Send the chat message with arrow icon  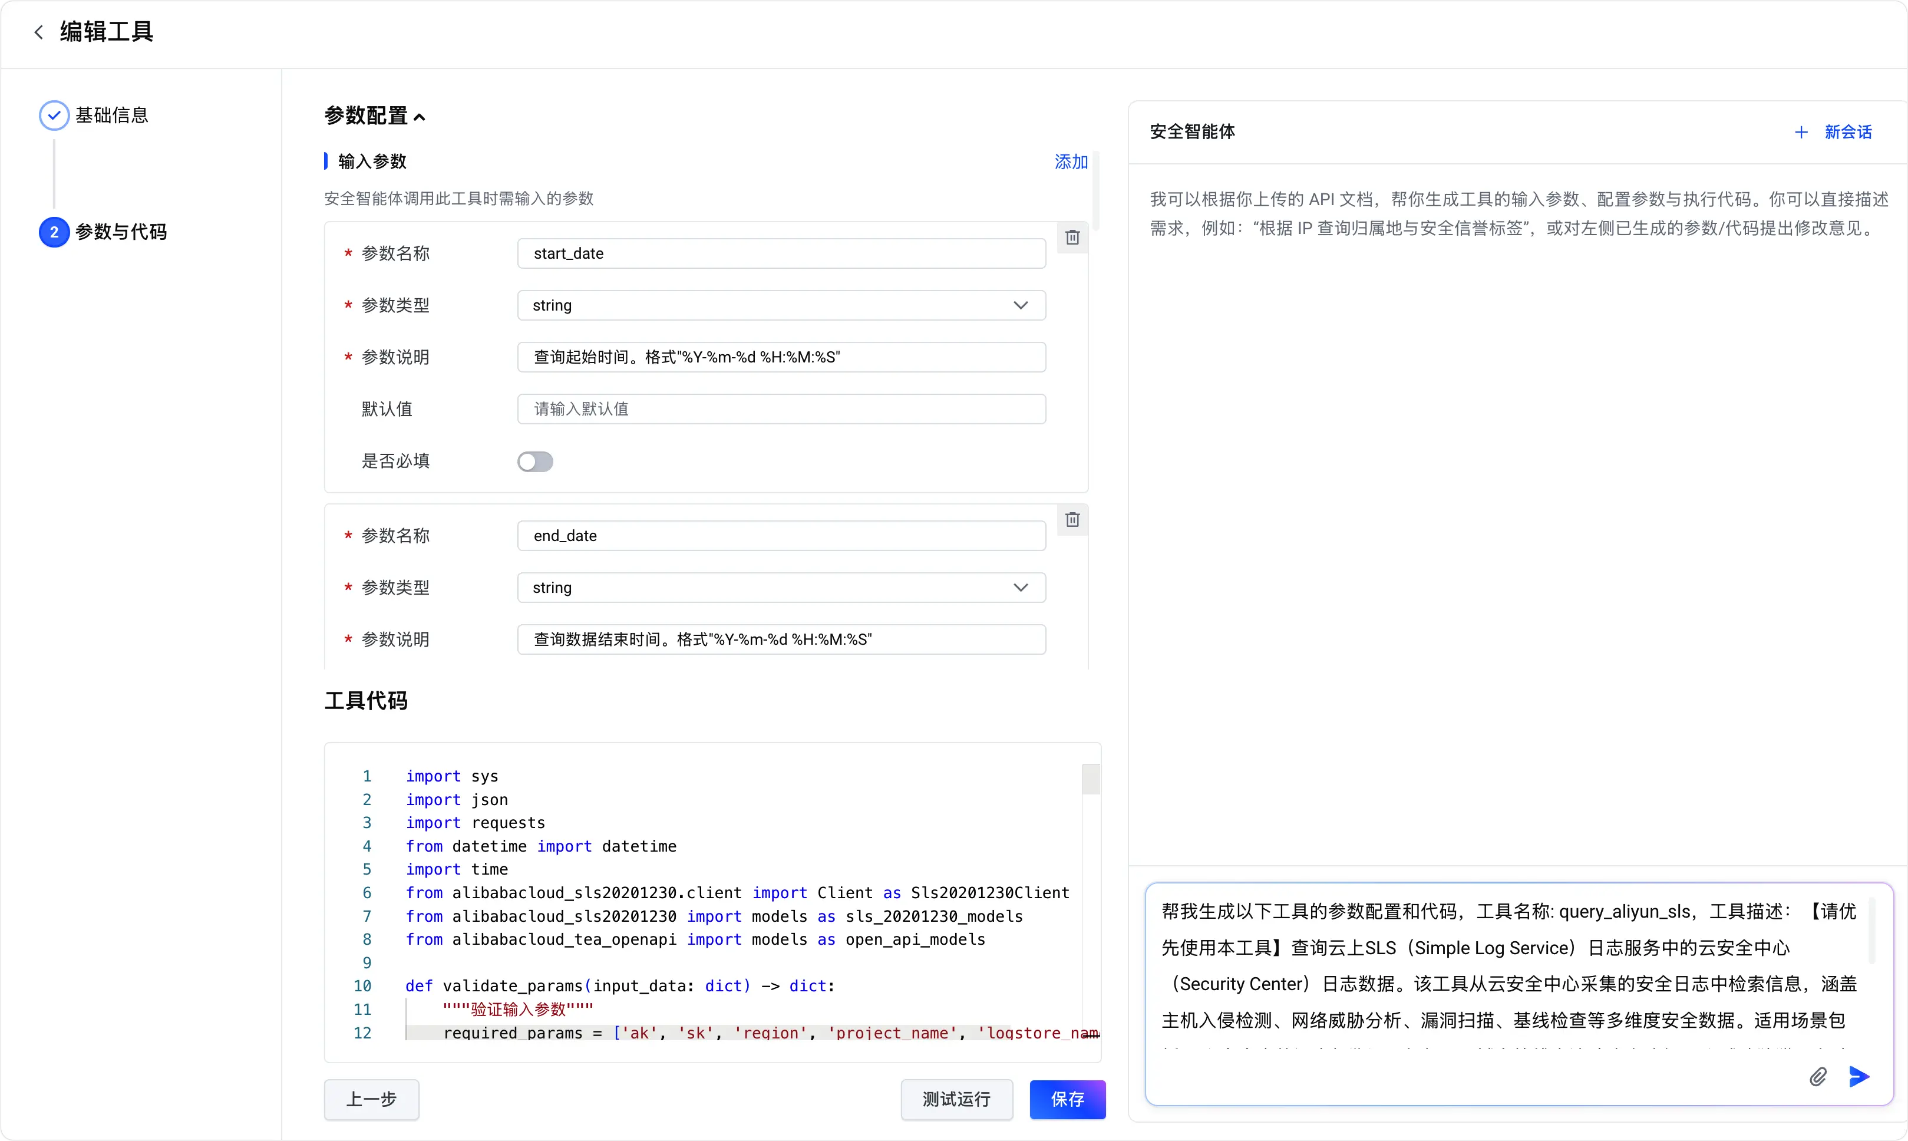pyautogui.click(x=1859, y=1076)
